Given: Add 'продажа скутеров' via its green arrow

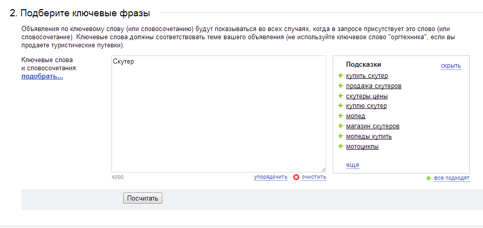Looking at the screenshot, I should tap(340, 85).
